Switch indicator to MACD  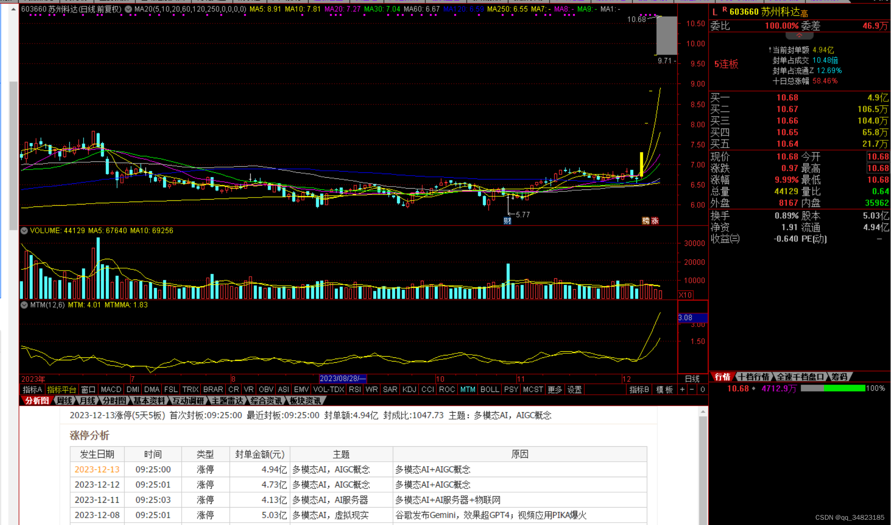(111, 389)
